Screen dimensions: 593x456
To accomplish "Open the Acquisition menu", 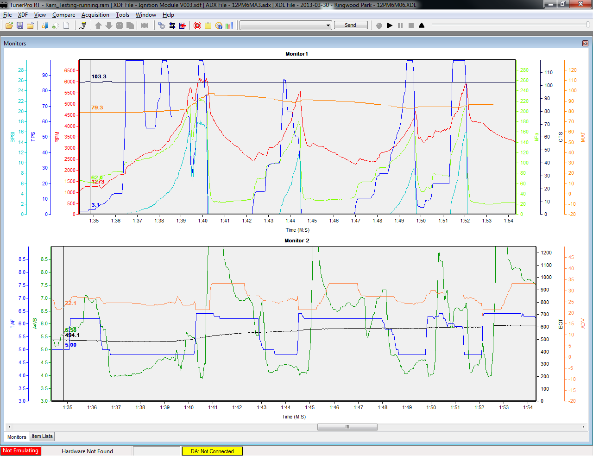I will [95, 15].
